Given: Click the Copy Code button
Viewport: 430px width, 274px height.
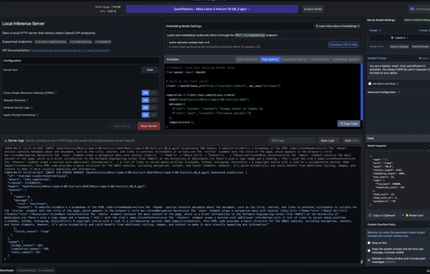Looking at the screenshot, I should click(x=349, y=124).
